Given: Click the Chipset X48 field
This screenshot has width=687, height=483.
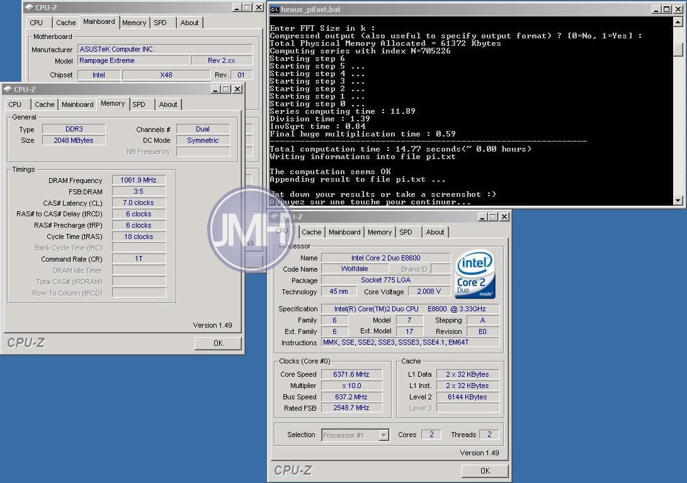Looking at the screenshot, I should (x=166, y=75).
